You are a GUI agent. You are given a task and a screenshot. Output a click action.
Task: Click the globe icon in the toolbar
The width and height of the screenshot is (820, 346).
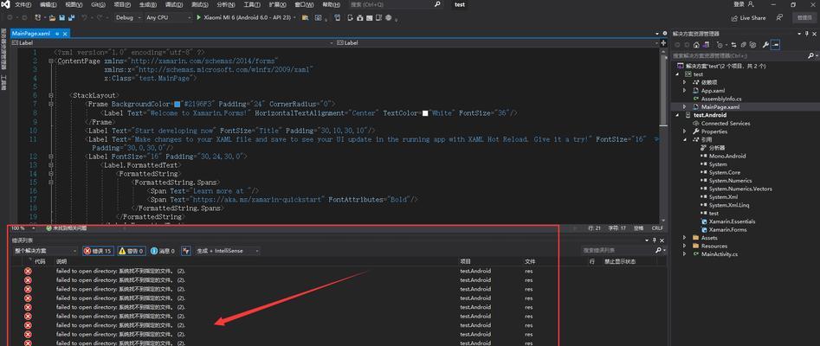[x=389, y=18]
